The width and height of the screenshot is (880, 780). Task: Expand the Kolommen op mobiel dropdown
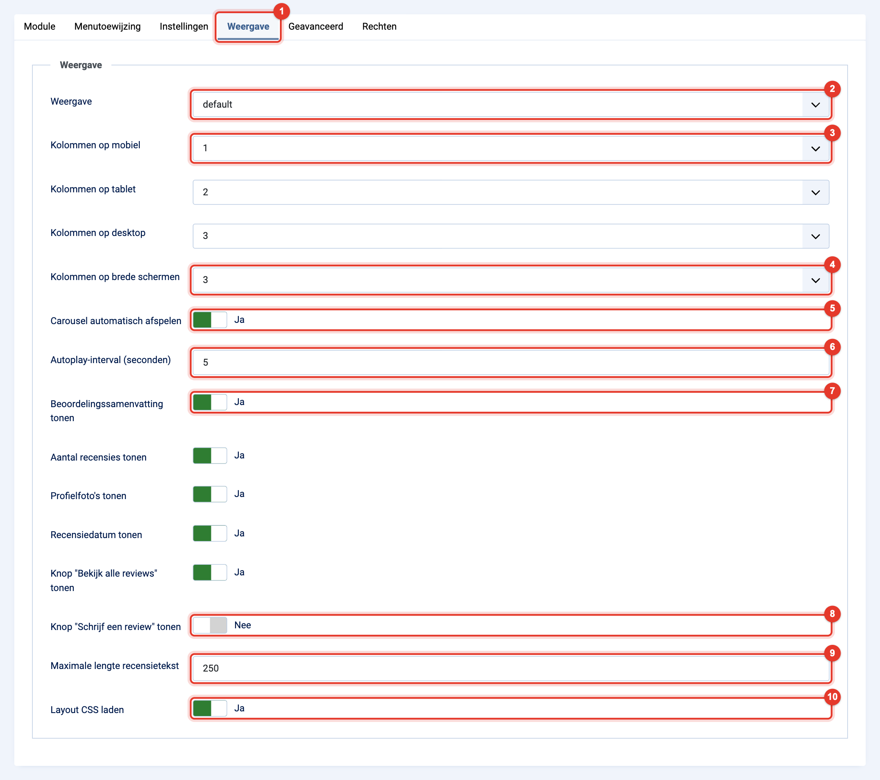pyautogui.click(x=511, y=148)
